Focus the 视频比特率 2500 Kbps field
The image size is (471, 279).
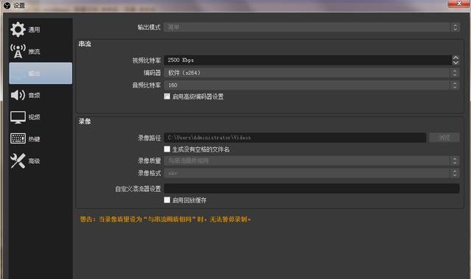click(x=308, y=60)
